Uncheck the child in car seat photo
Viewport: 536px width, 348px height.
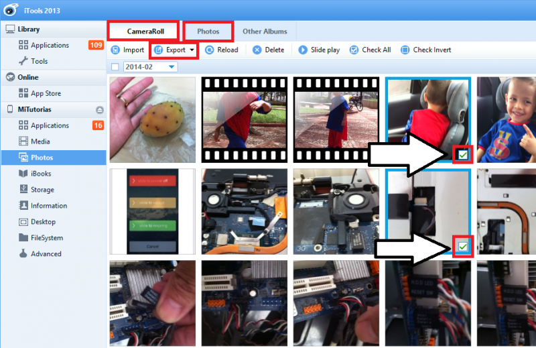point(463,155)
